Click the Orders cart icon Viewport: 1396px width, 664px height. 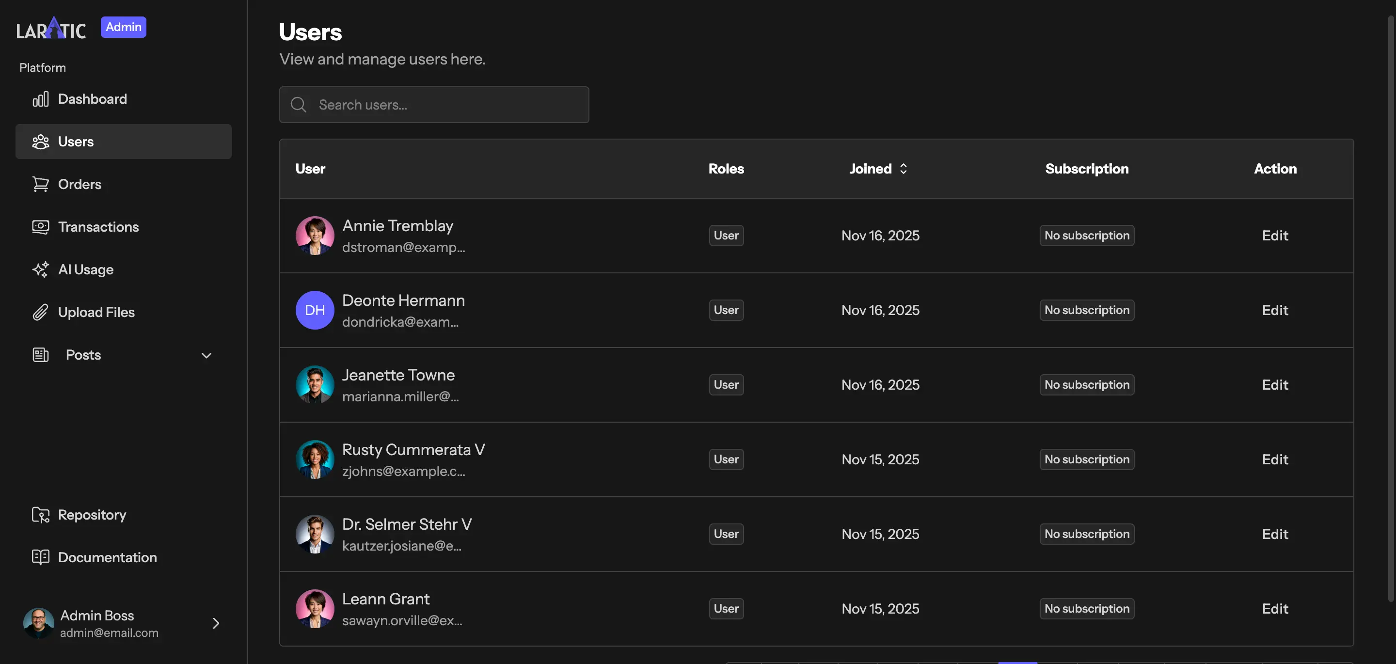pyautogui.click(x=41, y=184)
